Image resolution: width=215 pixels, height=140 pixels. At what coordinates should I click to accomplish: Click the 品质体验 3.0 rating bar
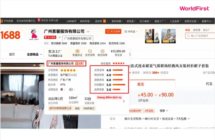coord(119,89)
